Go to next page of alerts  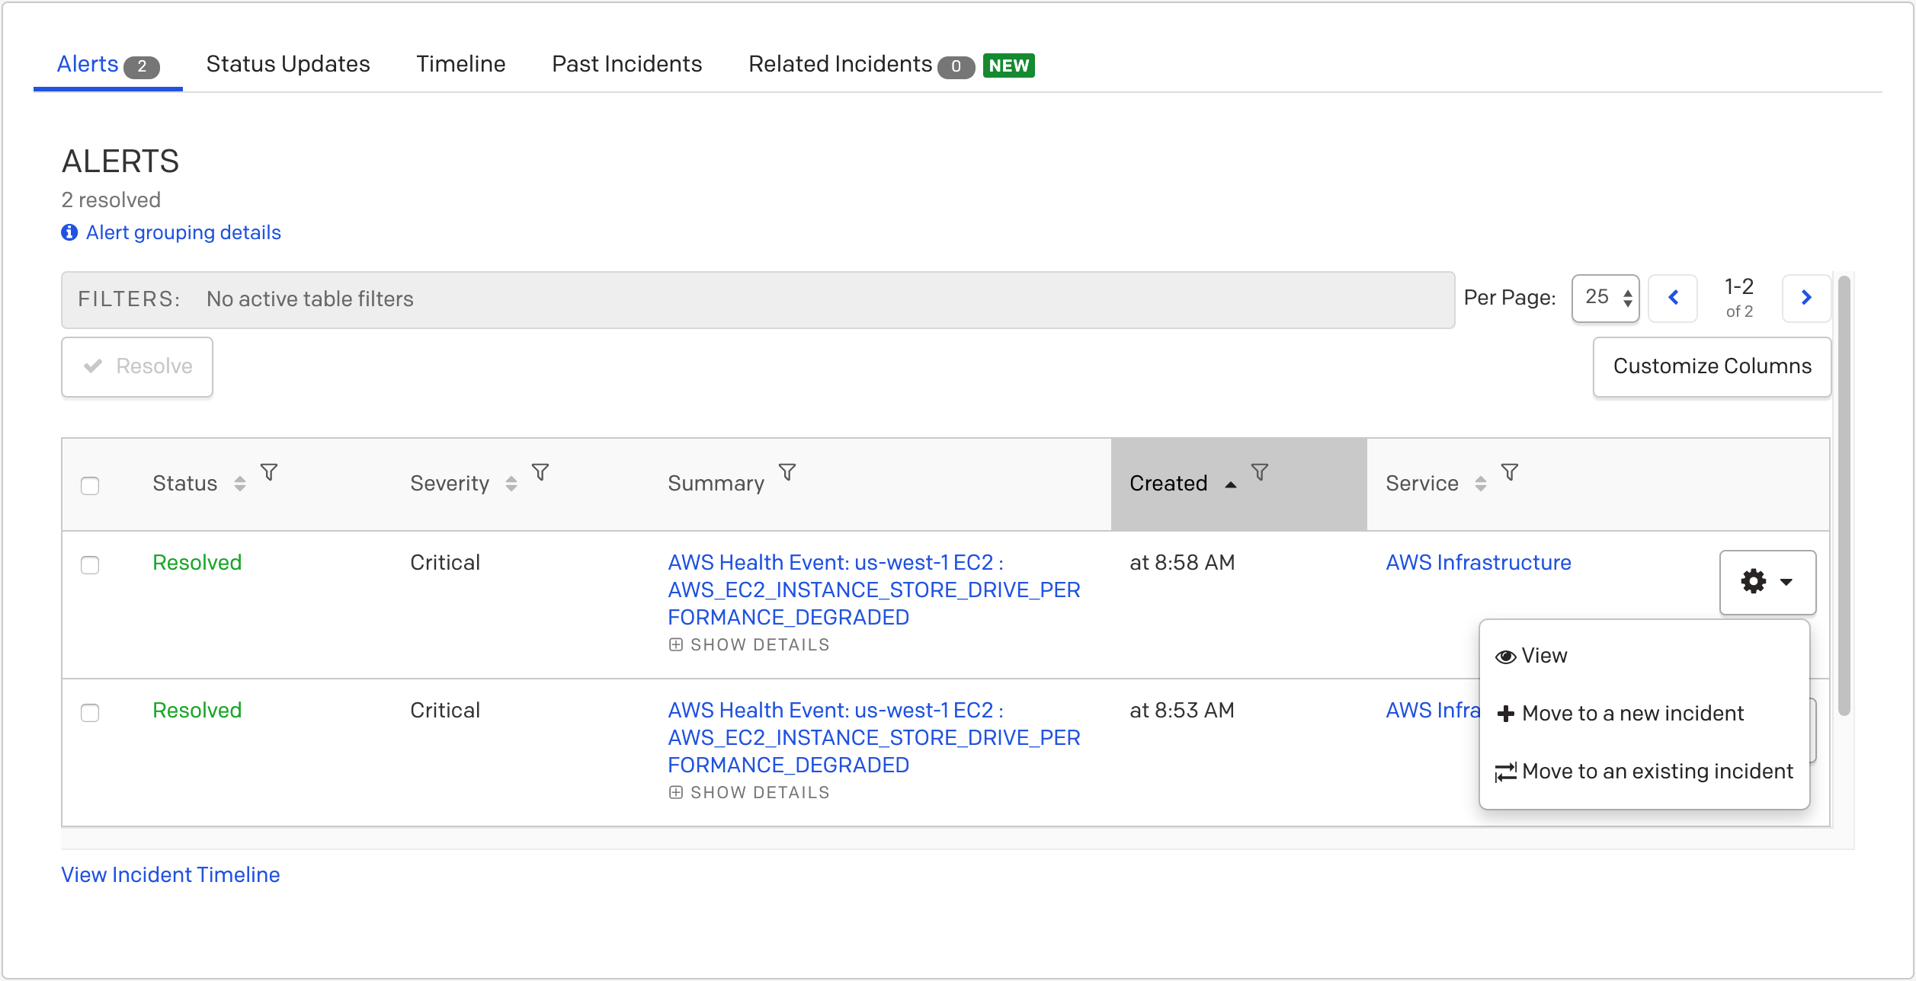click(x=1805, y=298)
